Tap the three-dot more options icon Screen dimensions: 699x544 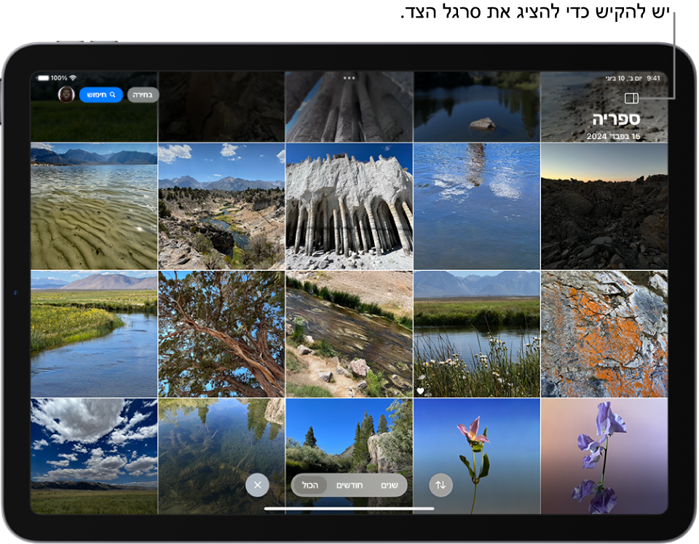(x=349, y=78)
